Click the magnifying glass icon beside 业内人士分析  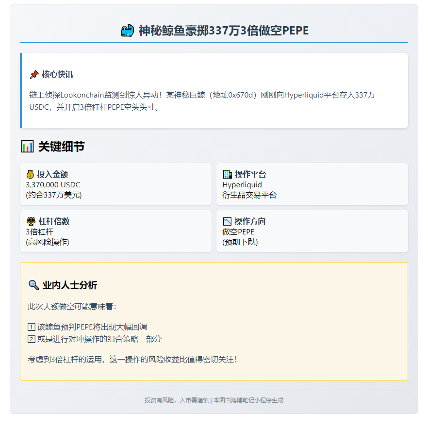(x=33, y=285)
